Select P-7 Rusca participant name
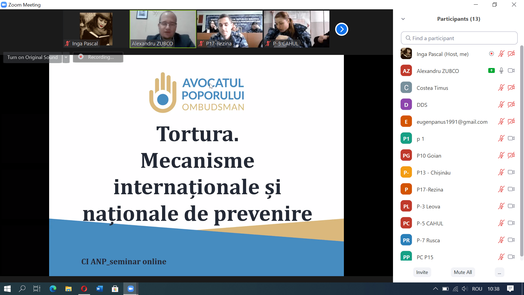This screenshot has width=524, height=295. (x=428, y=240)
